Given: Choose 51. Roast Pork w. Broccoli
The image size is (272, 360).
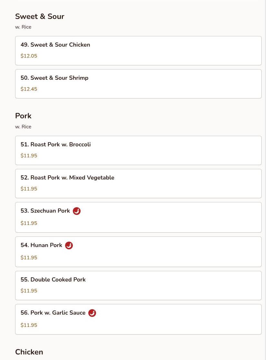Looking at the screenshot, I should tap(138, 150).
